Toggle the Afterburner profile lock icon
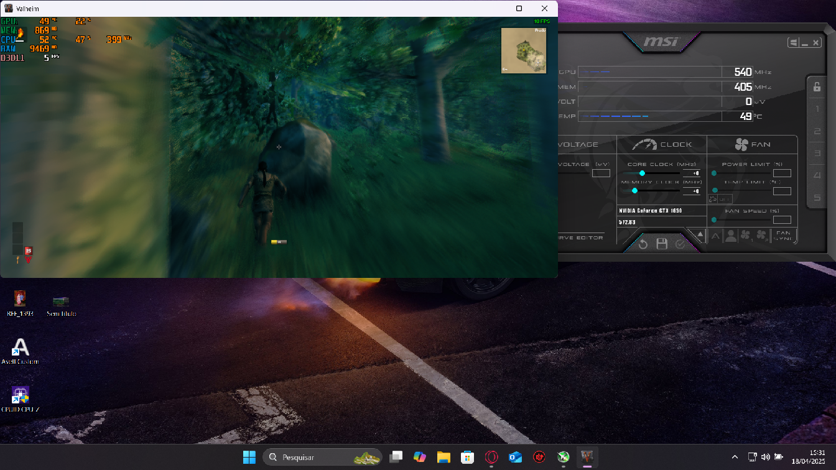Image resolution: width=836 pixels, height=470 pixels. point(817,87)
